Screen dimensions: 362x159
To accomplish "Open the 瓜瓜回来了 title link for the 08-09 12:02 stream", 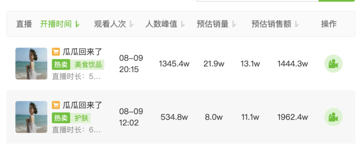I will 83,105.
